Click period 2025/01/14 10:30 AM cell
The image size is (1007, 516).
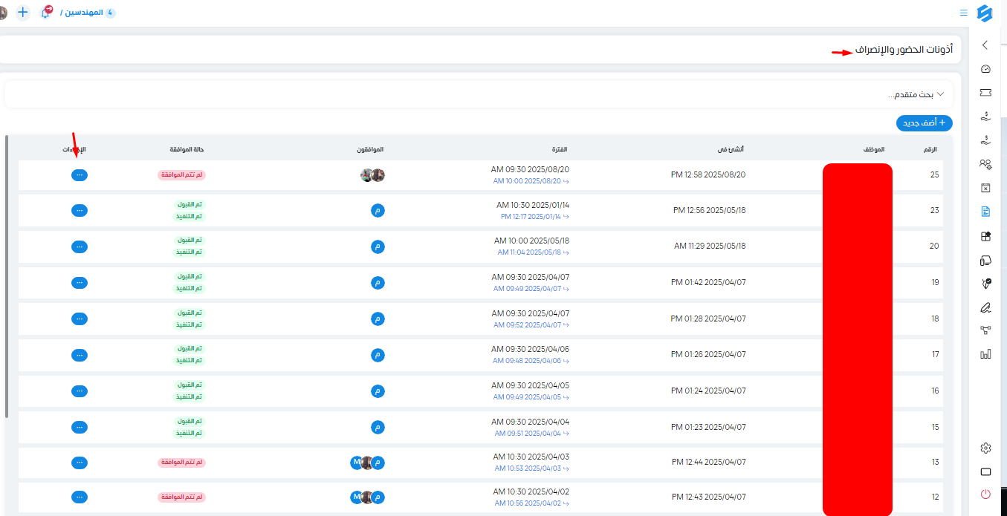click(x=533, y=205)
